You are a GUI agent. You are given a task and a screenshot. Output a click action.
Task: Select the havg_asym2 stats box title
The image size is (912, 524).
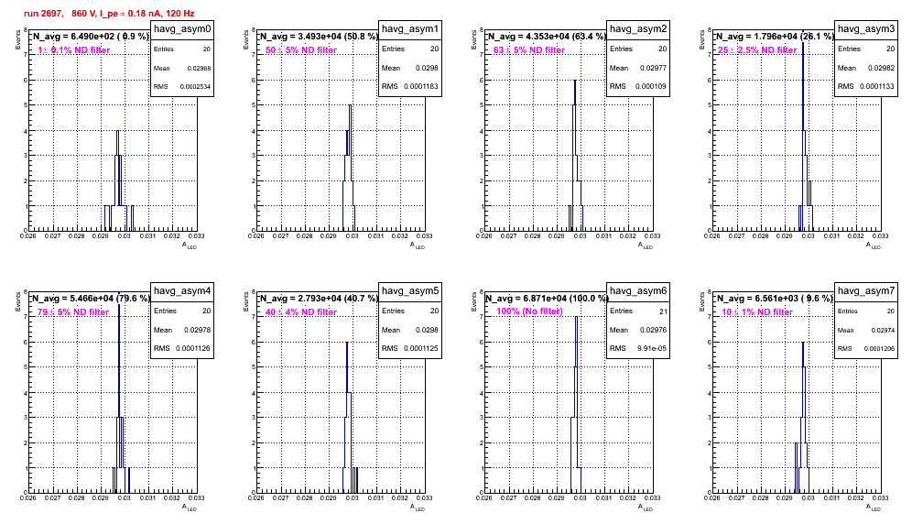pyautogui.click(x=638, y=29)
